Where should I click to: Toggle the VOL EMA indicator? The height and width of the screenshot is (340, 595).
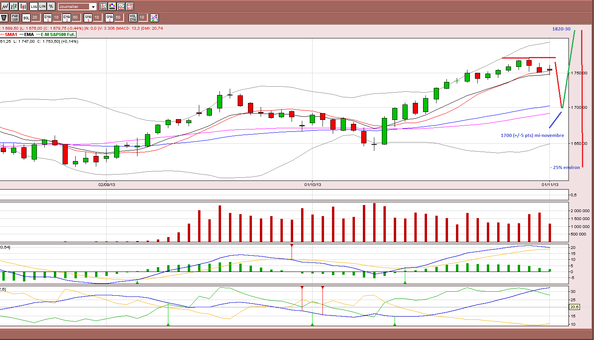click(x=133, y=18)
